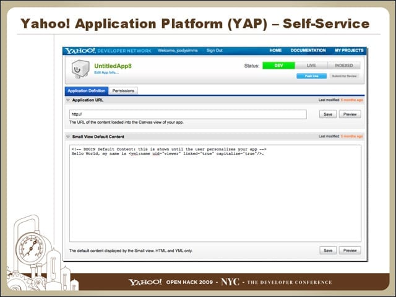Open the HOME navigation item

[275, 50]
